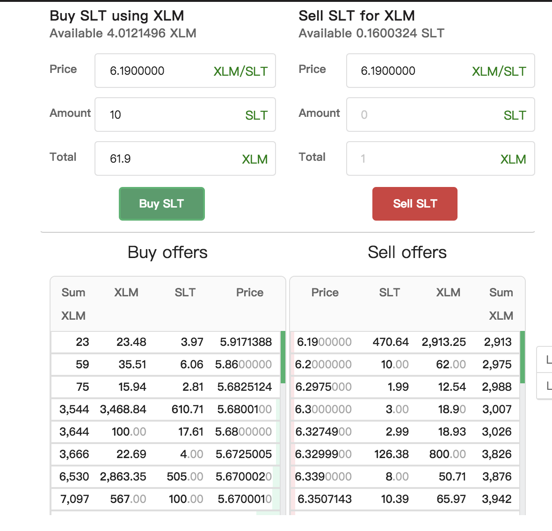552x531 pixels.
Task: Pick sell offer priced 6.2975000
Action: pyautogui.click(x=405, y=387)
